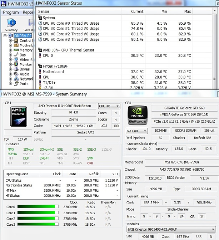Click the Monitor tree icon
Viewport: 219px width, 240px height.
point(16,64)
